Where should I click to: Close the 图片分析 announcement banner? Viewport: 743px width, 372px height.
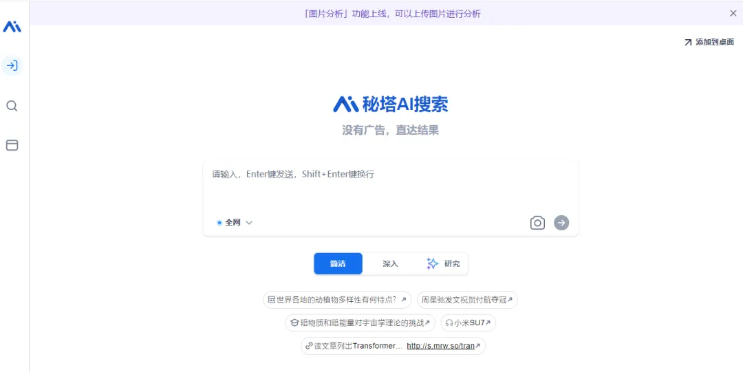(x=733, y=13)
